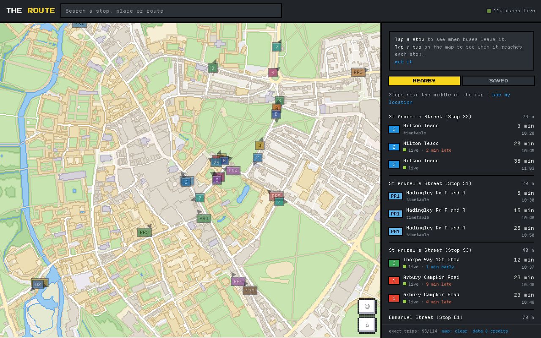Select Thorpe Way 1St Stop departure row
The width and height of the screenshot is (541, 338).
(462, 263)
